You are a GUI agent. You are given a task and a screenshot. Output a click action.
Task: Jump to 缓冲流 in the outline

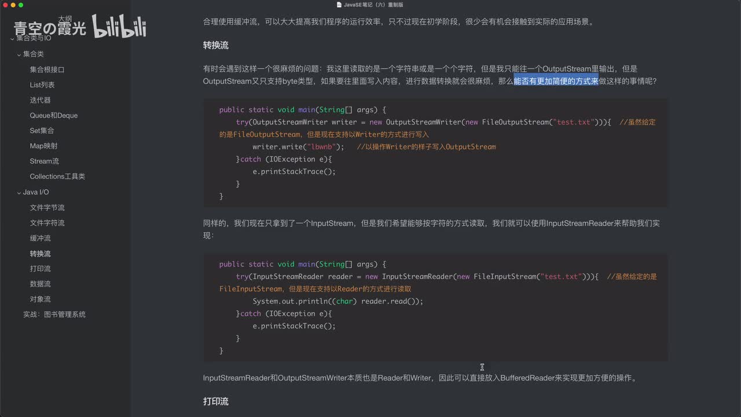click(41, 238)
